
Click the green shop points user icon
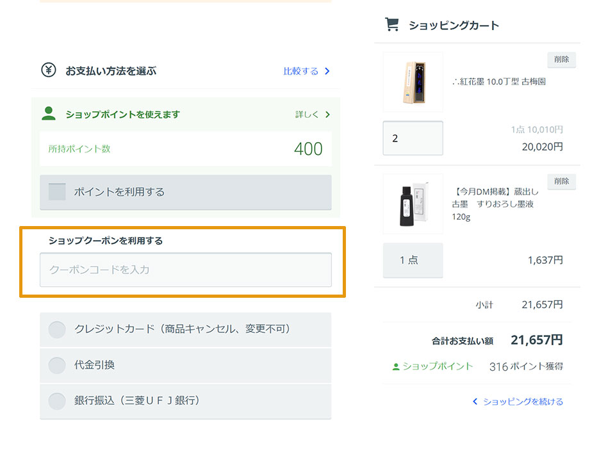pyautogui.click(x=49, y=114)
